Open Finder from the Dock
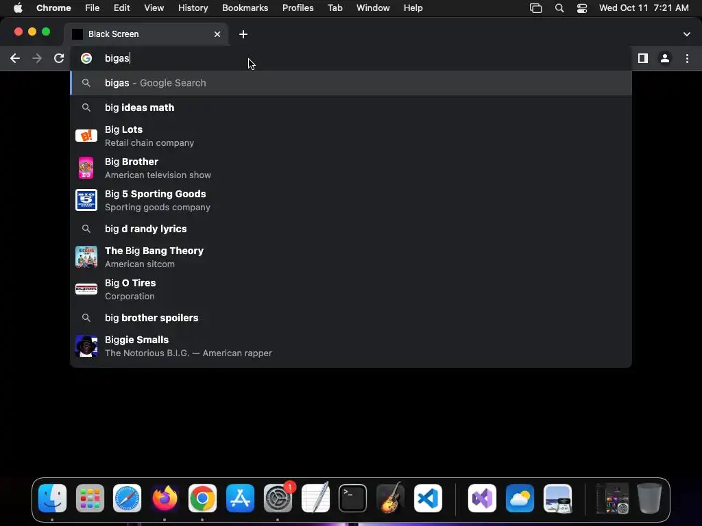 click(x=52, y=498)
